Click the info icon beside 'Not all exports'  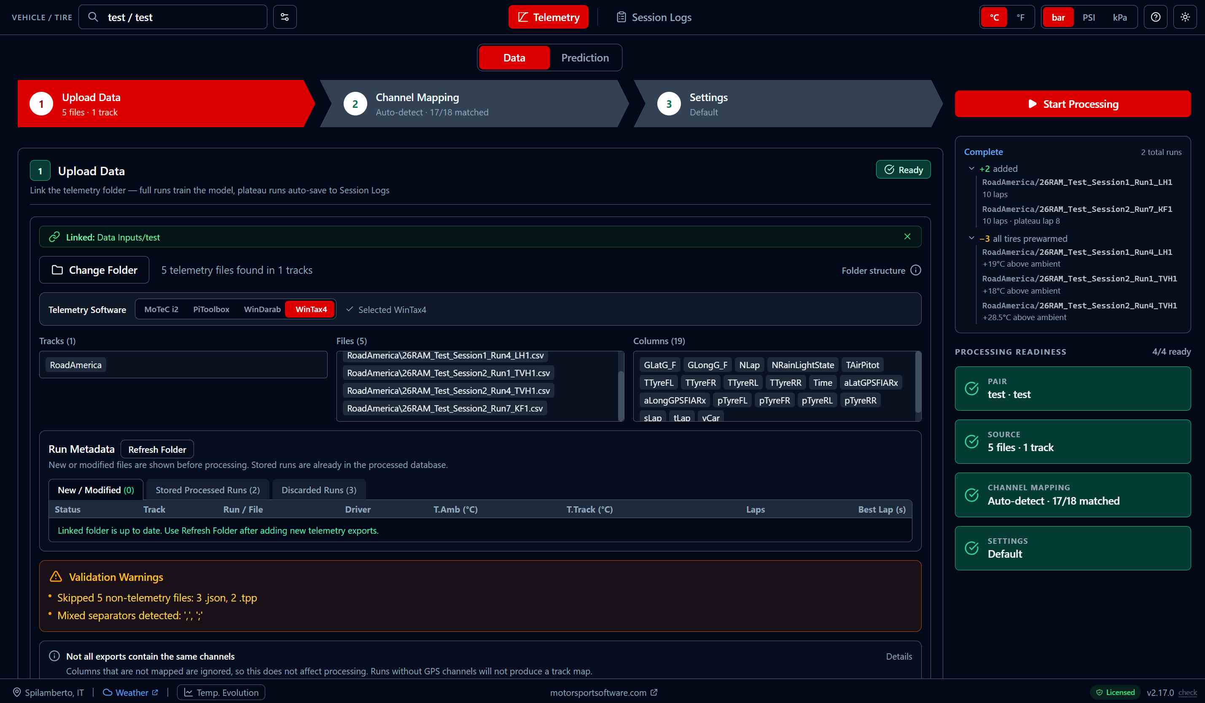pos(54,656)
